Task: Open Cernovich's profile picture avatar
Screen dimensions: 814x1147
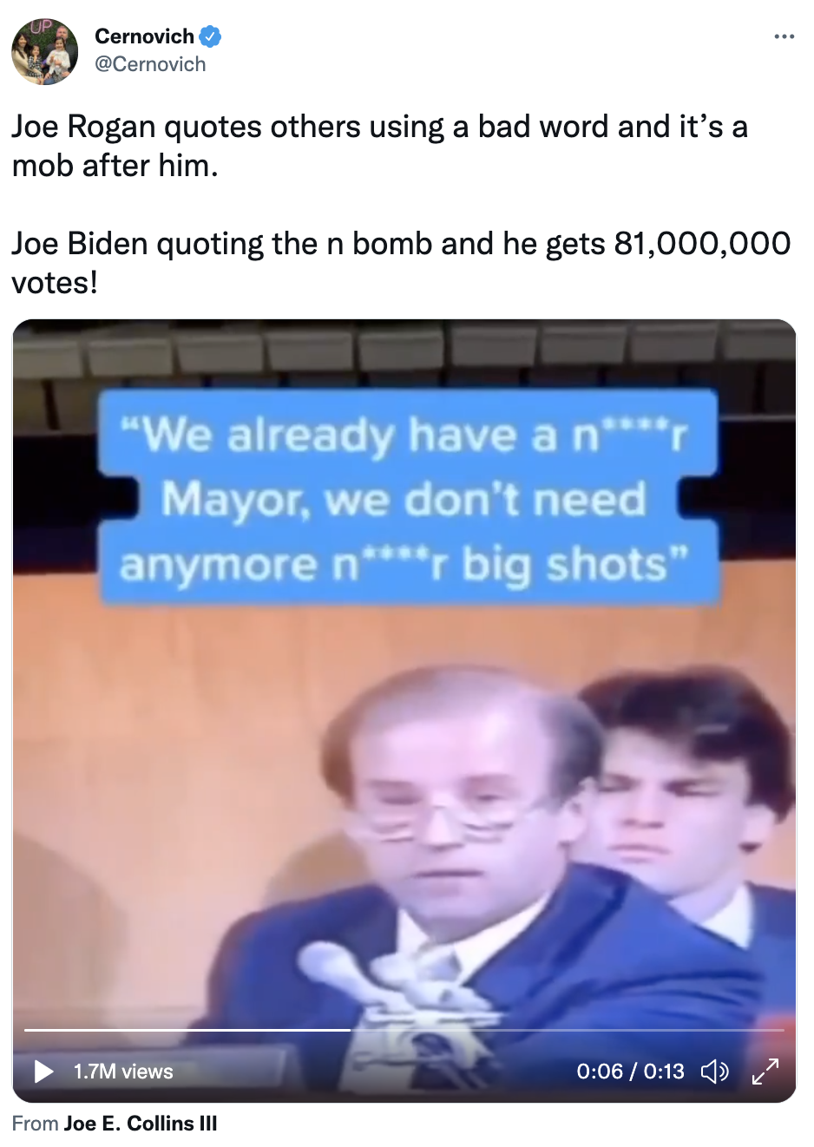Action: (x=45, y=50)
